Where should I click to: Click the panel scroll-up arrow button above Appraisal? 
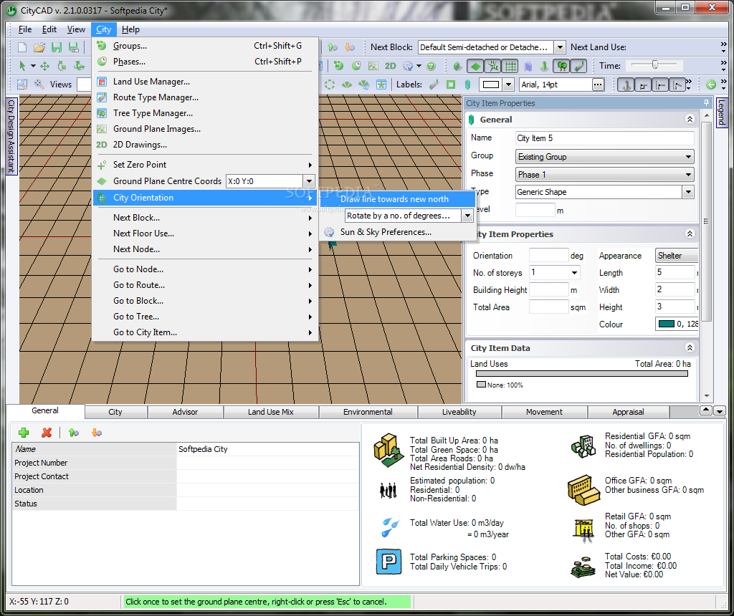pos(705,410)
